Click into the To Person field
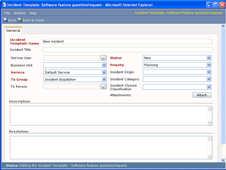This screenshot has height=170, width=226. point(71,86)
